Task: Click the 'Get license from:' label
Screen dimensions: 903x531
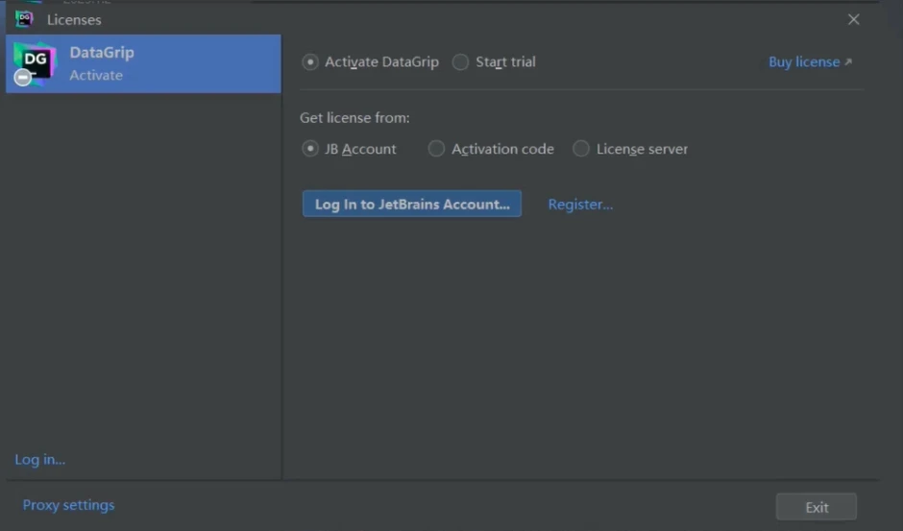Action: point(354,117)
